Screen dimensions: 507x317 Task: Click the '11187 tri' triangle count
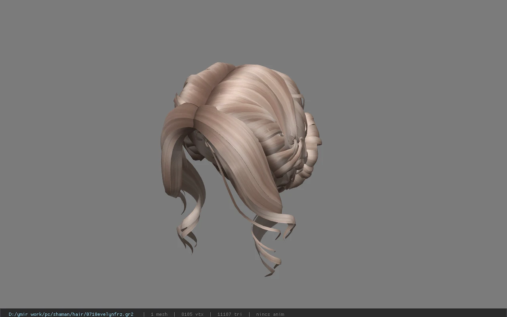point(230,314)
